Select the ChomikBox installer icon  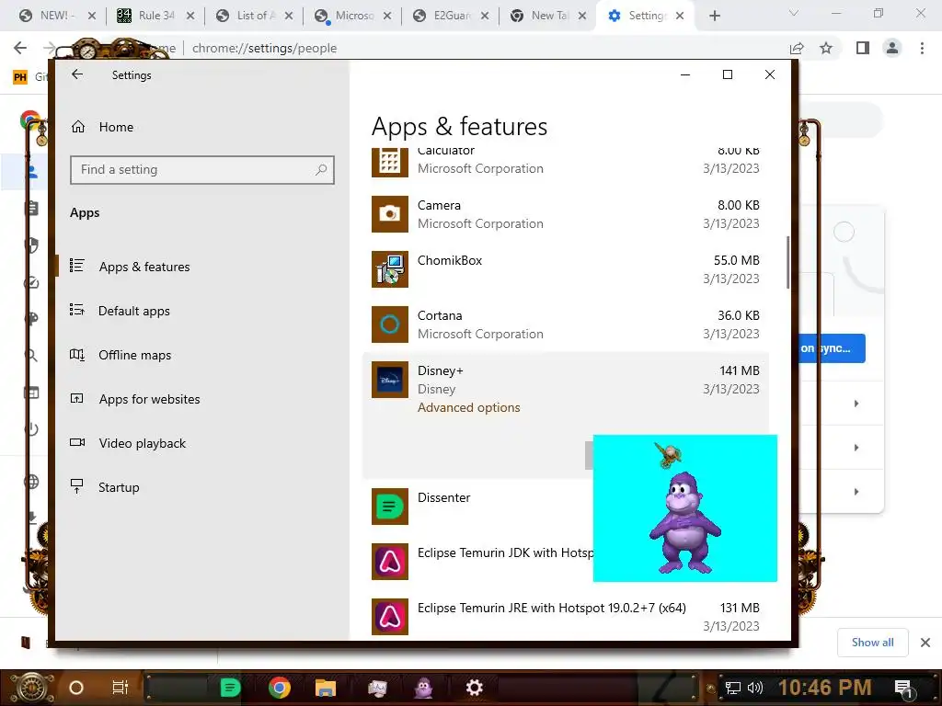point(390,269)
